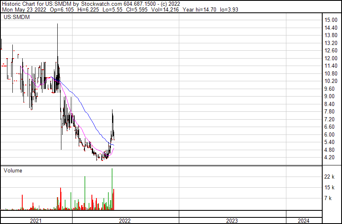This screenshot has height=224, width=342.
Task: Click the US:SMDM ticker label in chart
Action: 16,17
